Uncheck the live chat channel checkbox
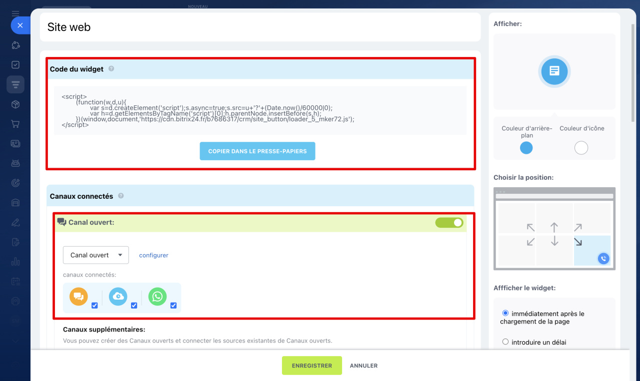The image size is (640, 381). click(x=94, y=306)
